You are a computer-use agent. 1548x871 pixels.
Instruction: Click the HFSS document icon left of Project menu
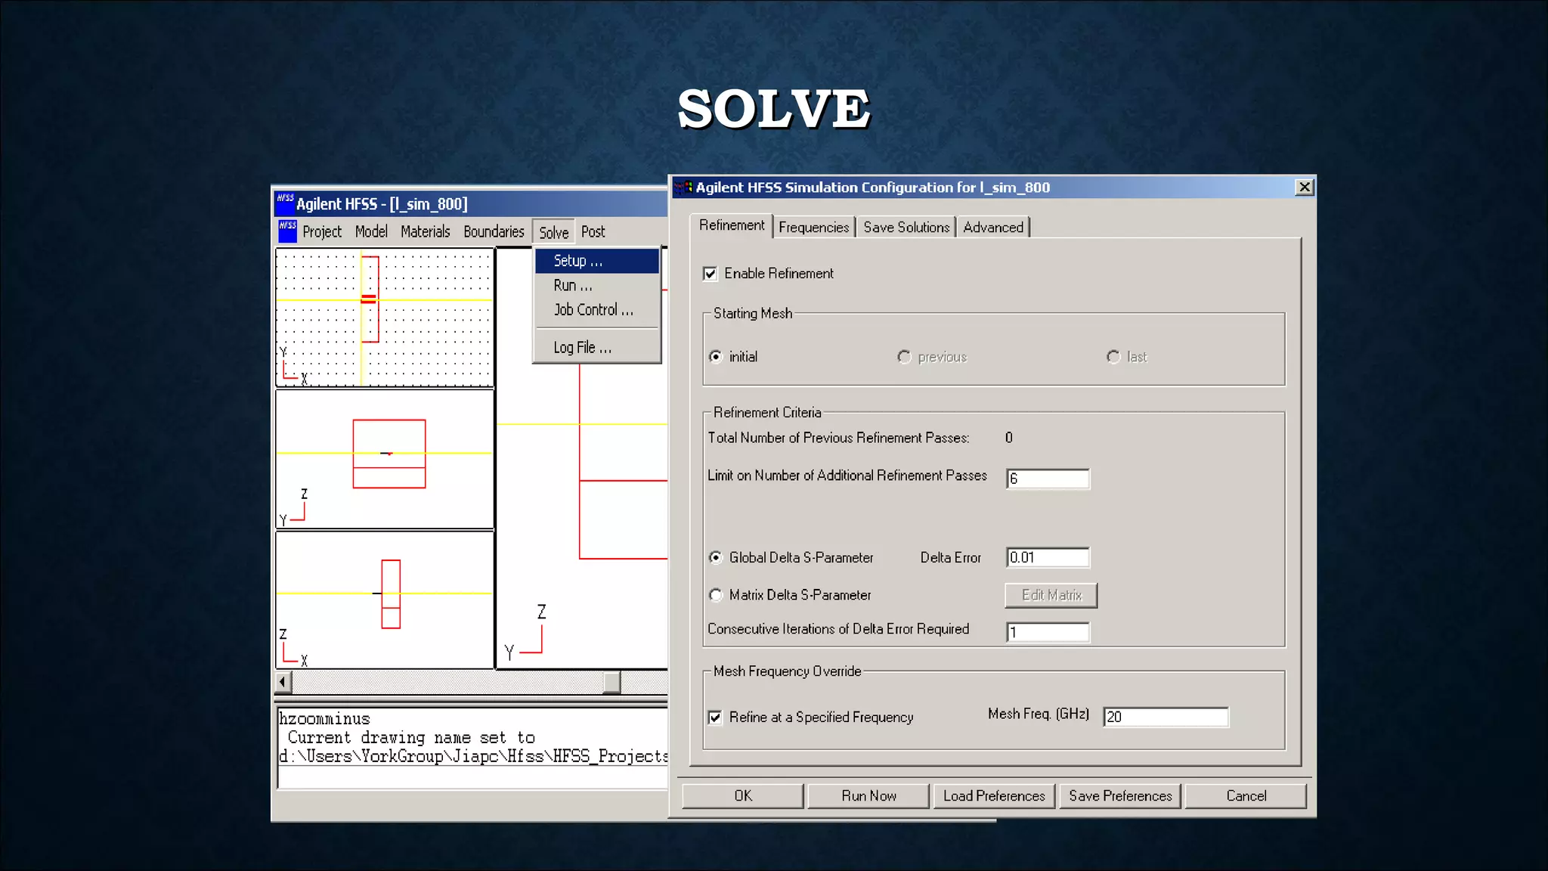[x=287, y=231]
